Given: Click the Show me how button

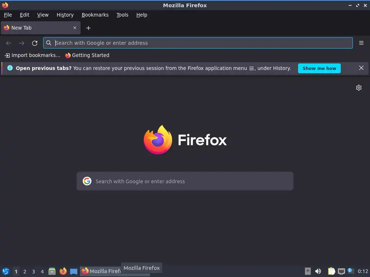Looking at the screenshot, I should (319, 68).
